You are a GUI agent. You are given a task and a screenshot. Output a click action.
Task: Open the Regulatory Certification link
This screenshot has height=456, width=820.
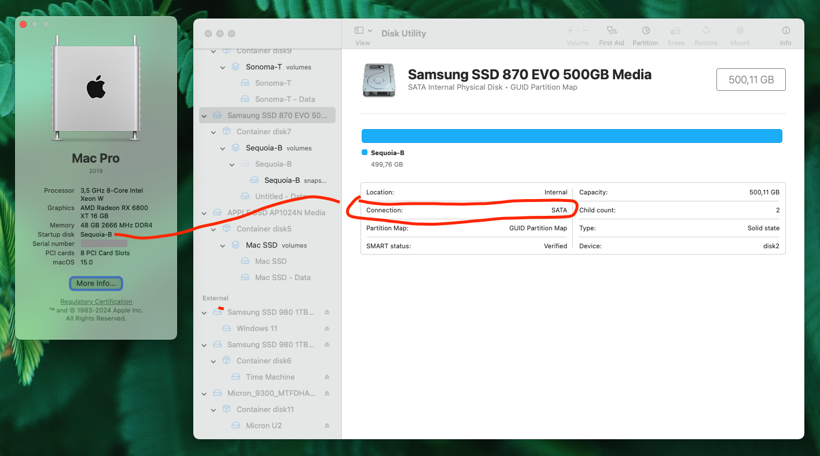click(x=96, y=301)
